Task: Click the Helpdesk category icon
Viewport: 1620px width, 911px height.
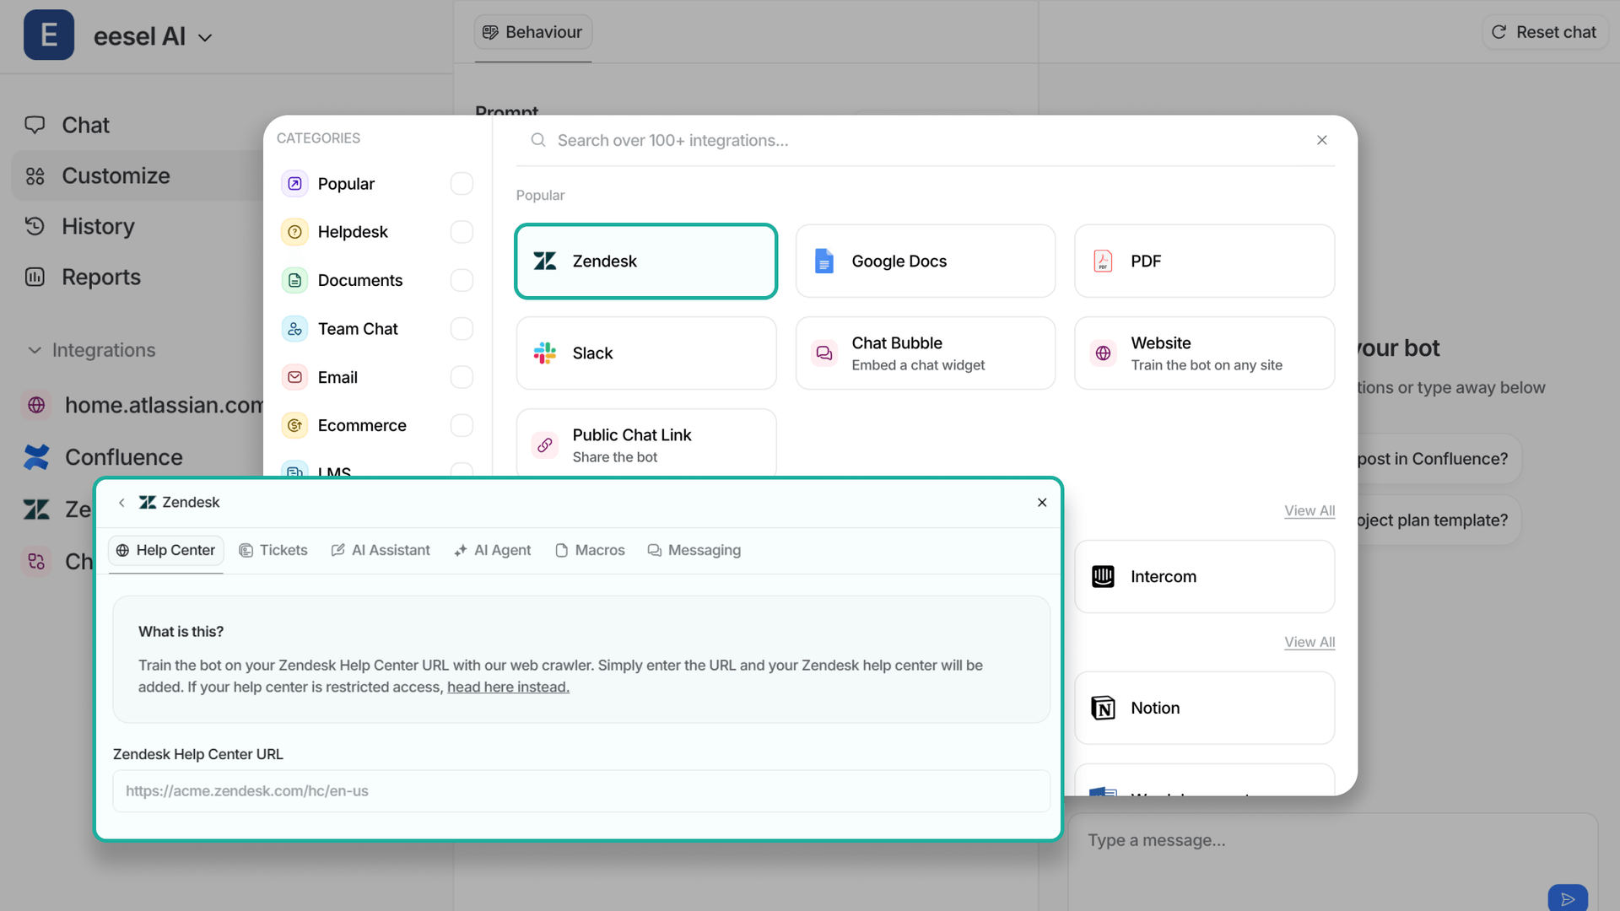Action: (x=294, y=232)
